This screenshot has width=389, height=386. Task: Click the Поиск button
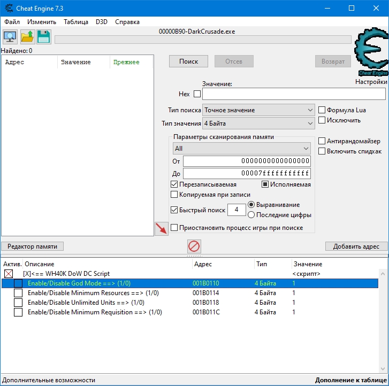(x=188, y=61)
